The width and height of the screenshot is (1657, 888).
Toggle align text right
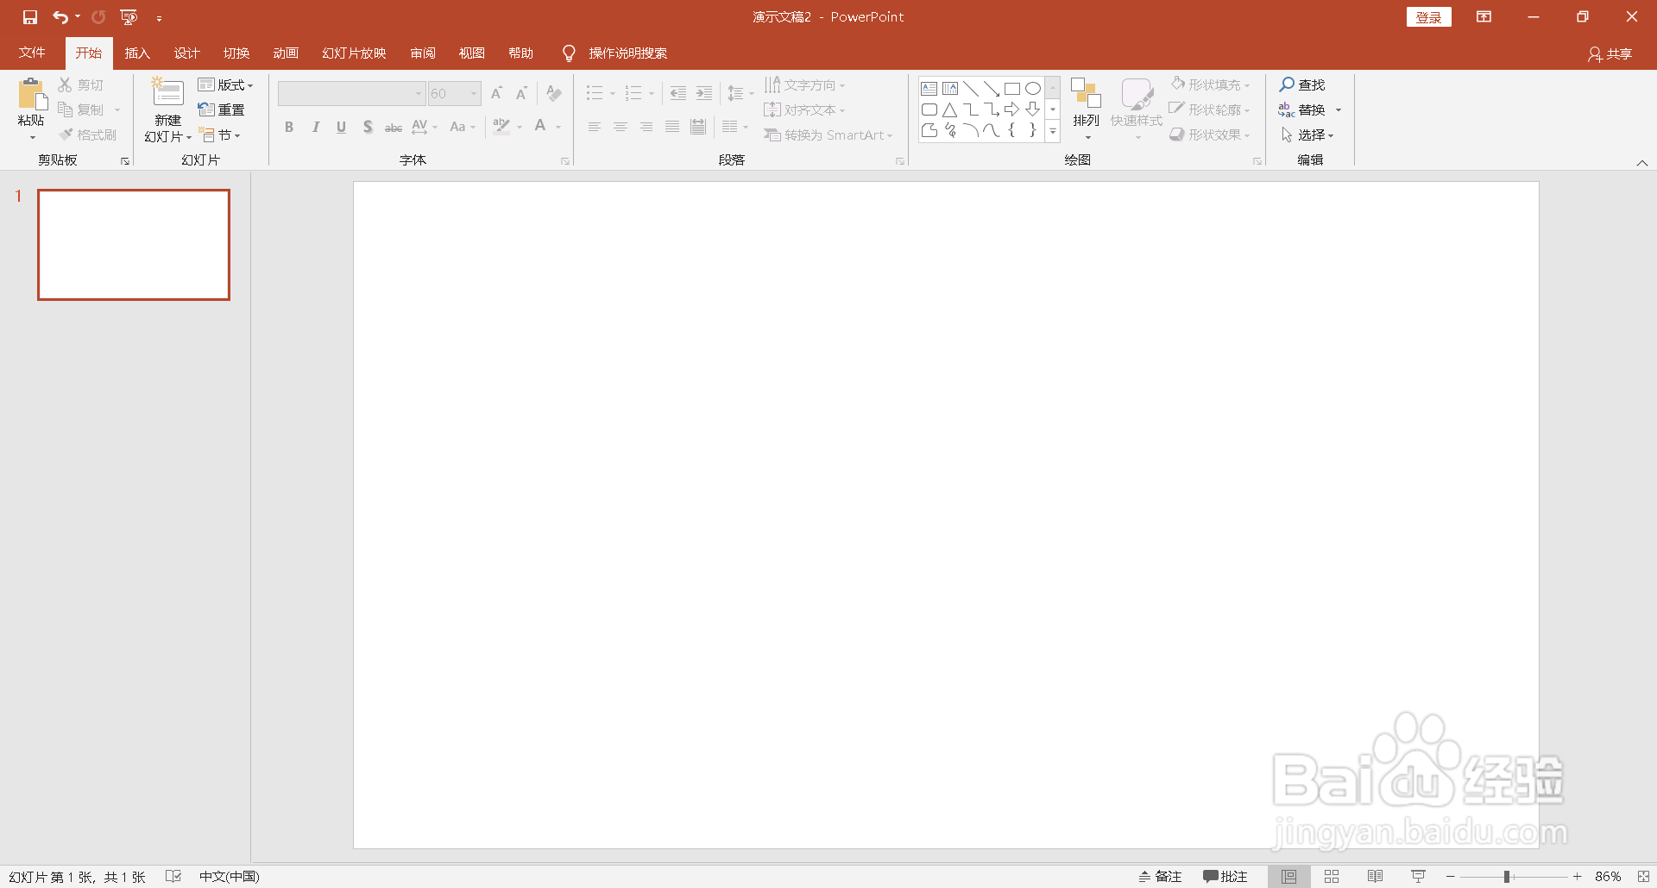646,127
